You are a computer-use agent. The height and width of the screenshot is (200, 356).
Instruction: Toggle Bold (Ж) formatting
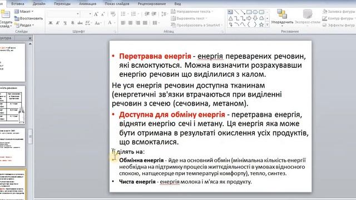coord(51,23)
